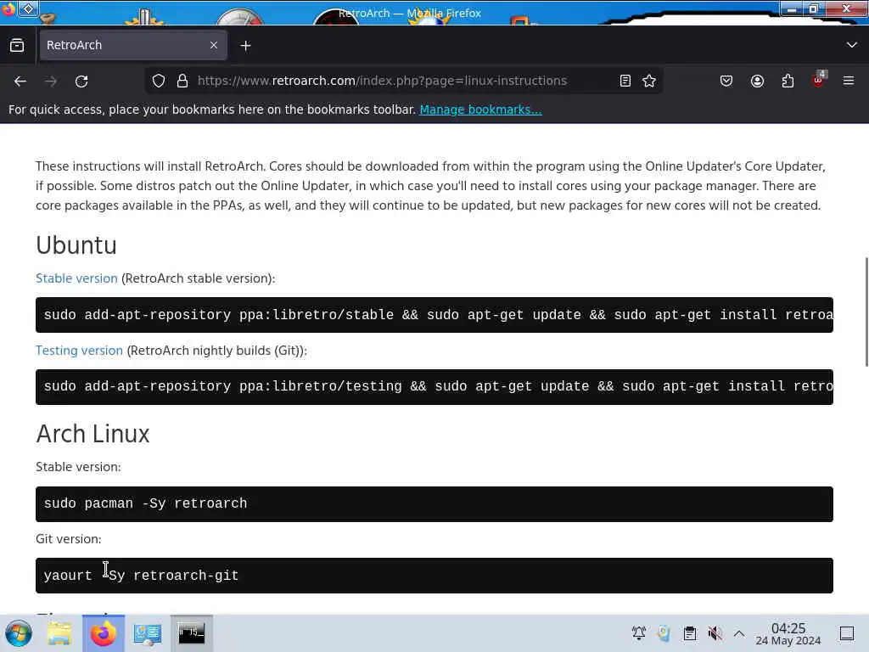Show site security padlock info
The height and width of the screenshot is (652, 869).
[x=182, y=81]
